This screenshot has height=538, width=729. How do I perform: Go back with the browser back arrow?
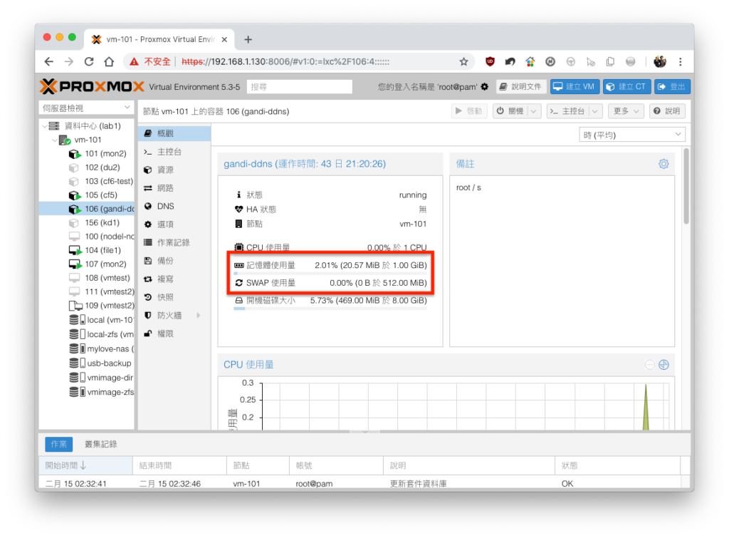click(49, 61)
